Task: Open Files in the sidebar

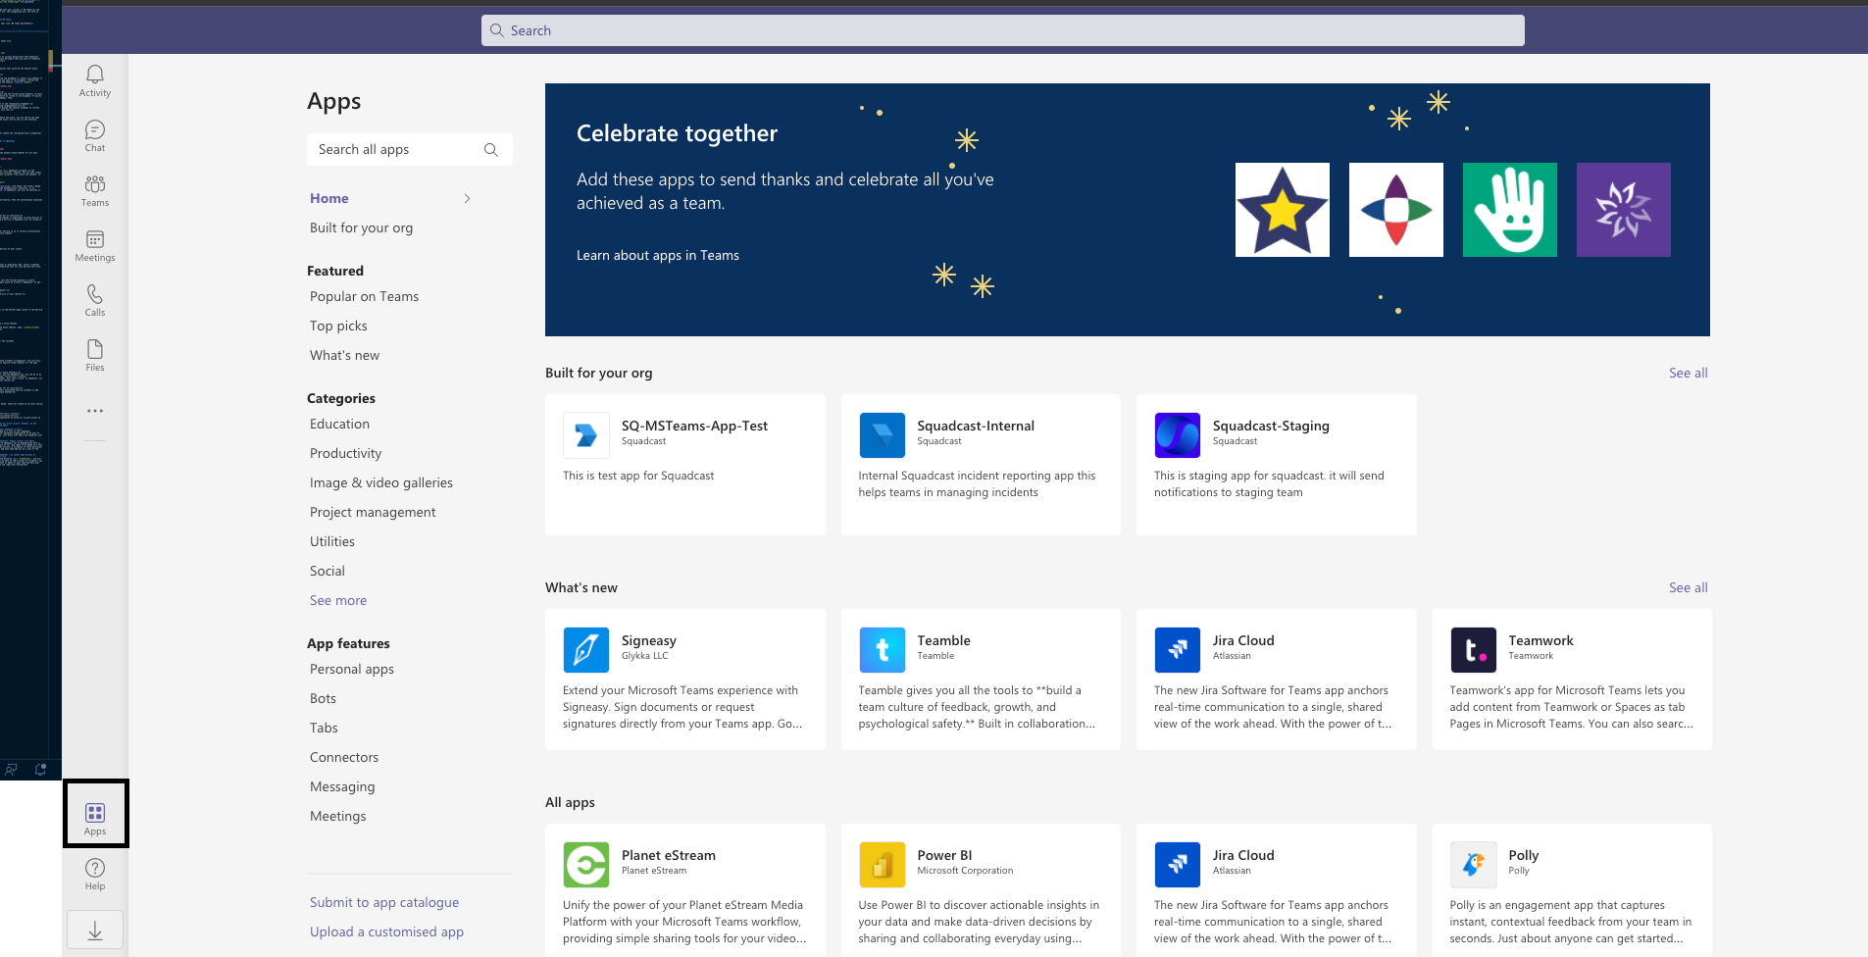Action: click(95, 355)
